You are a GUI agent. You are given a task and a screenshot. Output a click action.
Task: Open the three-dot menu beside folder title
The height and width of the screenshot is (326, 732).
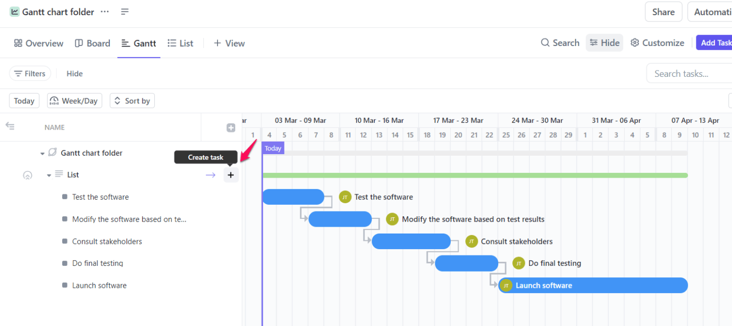click(105, 11)
